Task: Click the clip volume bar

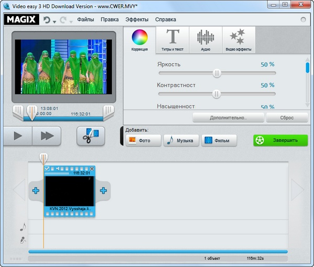Action: (57, 173)
